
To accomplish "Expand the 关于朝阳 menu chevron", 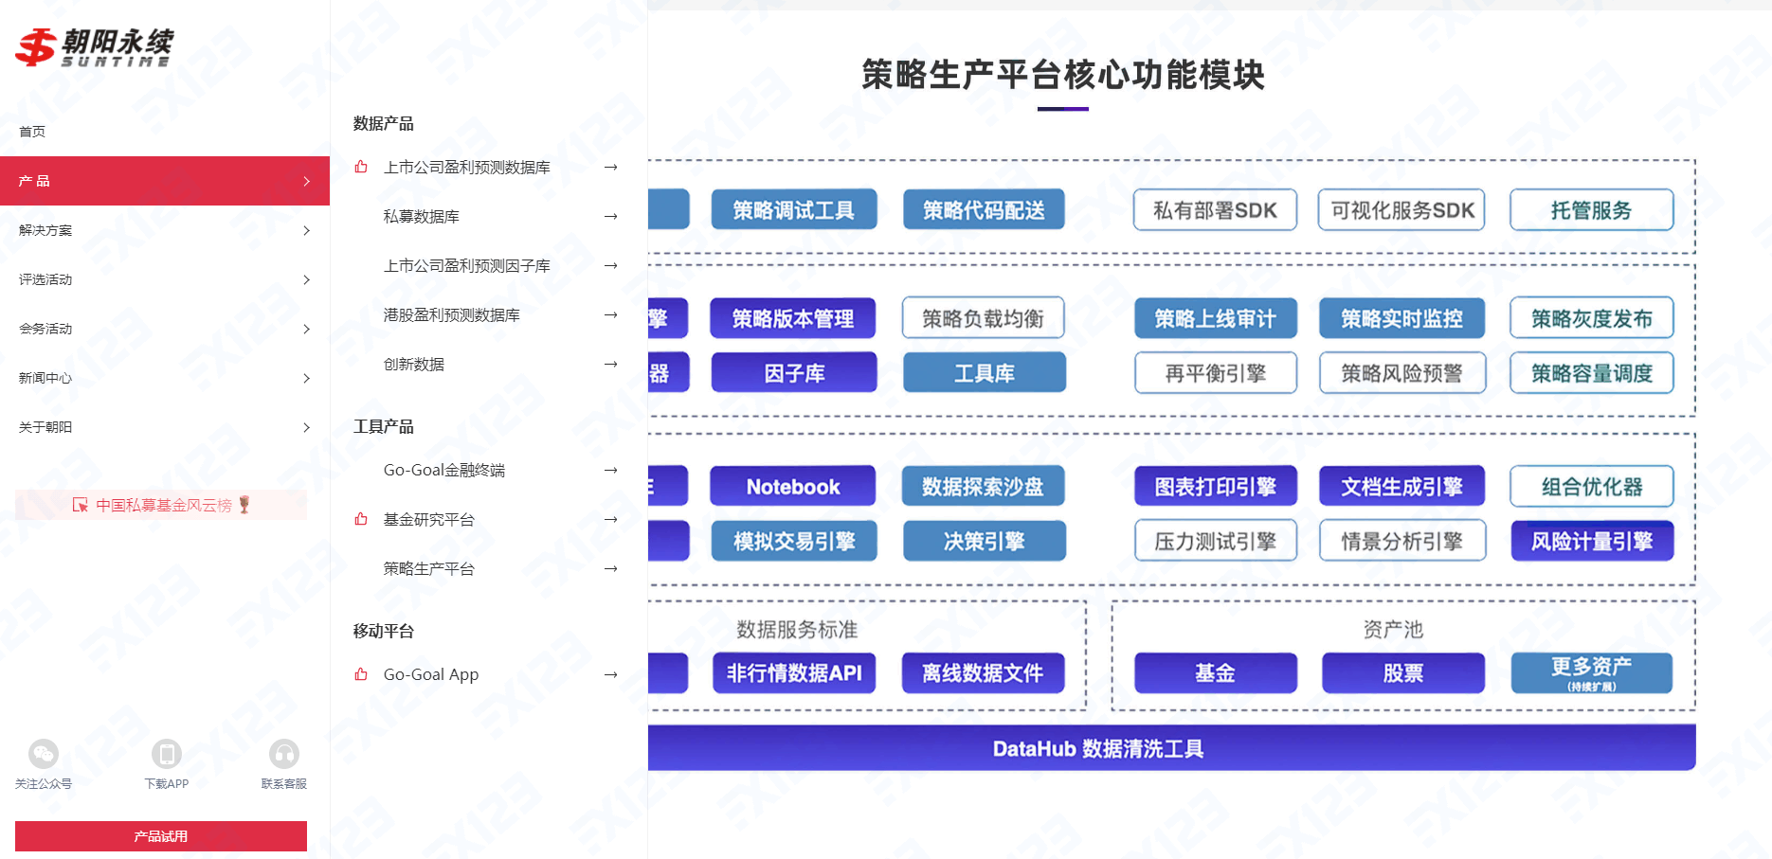I will 307,427.
